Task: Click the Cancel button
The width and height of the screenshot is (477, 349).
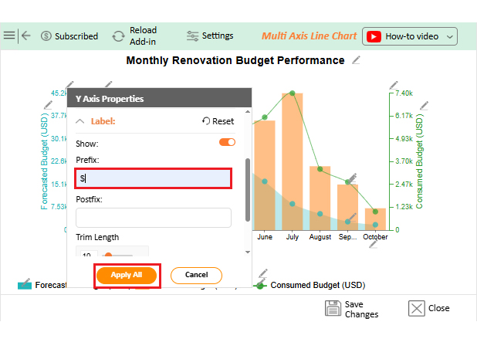Action: [196, 275]
